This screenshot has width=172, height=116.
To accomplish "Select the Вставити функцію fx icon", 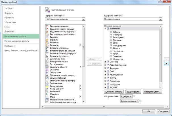I will (47, 56).
